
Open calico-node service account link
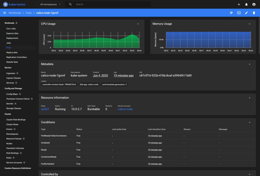125,109
